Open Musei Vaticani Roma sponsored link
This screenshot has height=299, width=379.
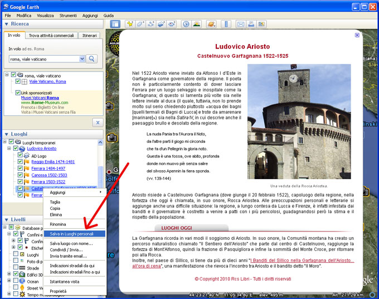[x=40, y=98]
